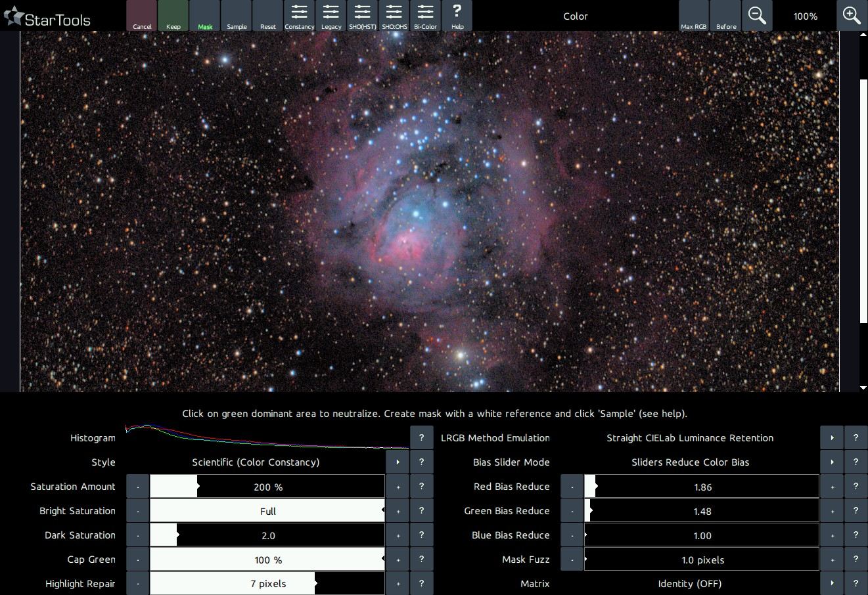Change the Matrix setting with arrow
Viewport: 868px width, 595px height.
tap(832, 583)
